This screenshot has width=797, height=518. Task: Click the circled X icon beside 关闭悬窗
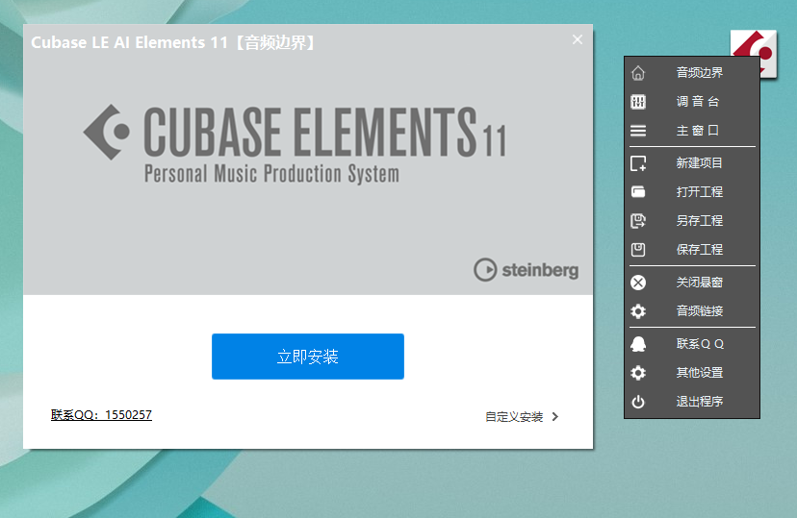(638, 283)
